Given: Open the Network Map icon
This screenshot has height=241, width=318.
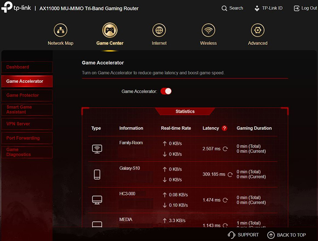Looking at the screenshot, I should 61,30.
